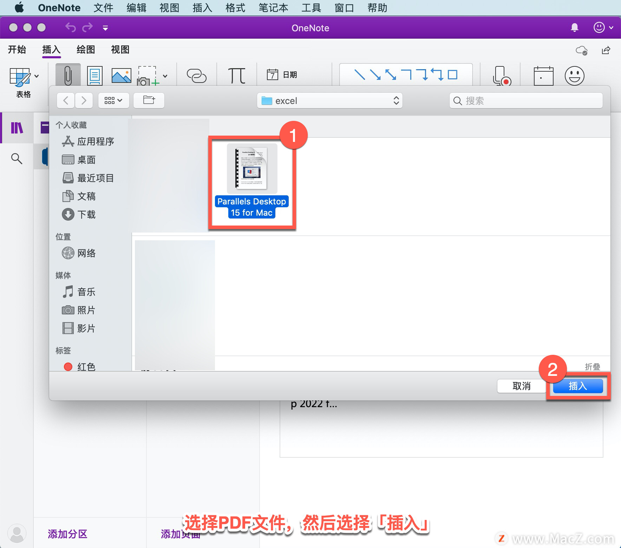Select 应用程序 in sidebar
The width and height of the screenshot is (621, 548).
(x=88, y=142)
